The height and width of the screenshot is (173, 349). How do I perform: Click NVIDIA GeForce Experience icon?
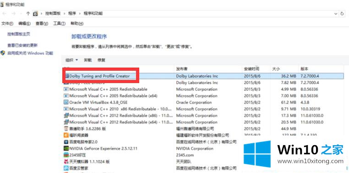pyautogui.click(x=66, y=148)
